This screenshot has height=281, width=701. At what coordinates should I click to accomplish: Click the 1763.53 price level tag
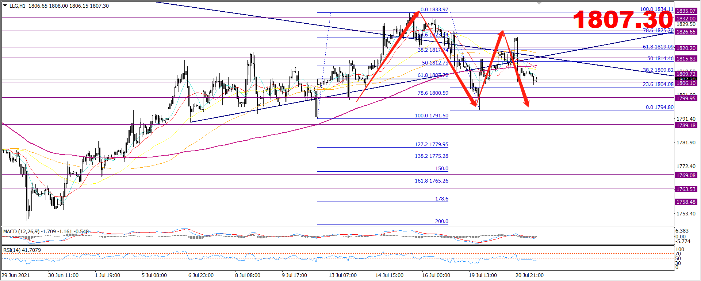click(686, 189)
